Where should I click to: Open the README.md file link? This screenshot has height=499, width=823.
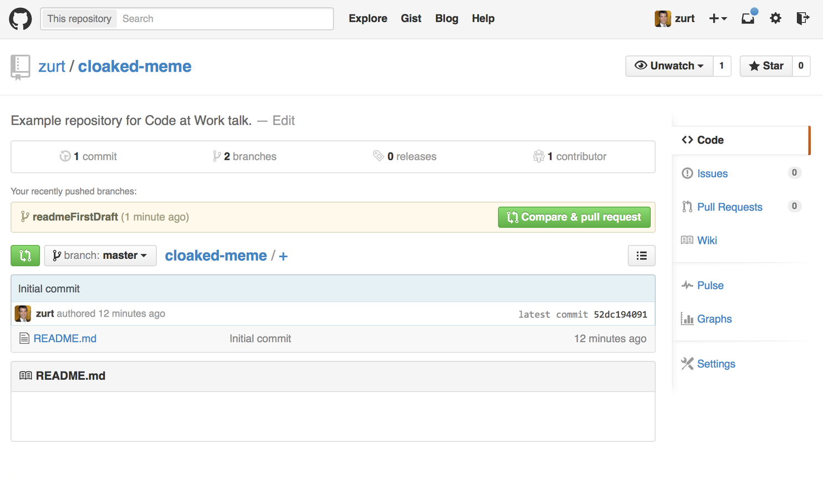point(65,338)
